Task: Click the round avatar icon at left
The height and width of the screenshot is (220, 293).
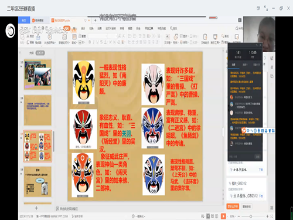Action: point(10,31)
